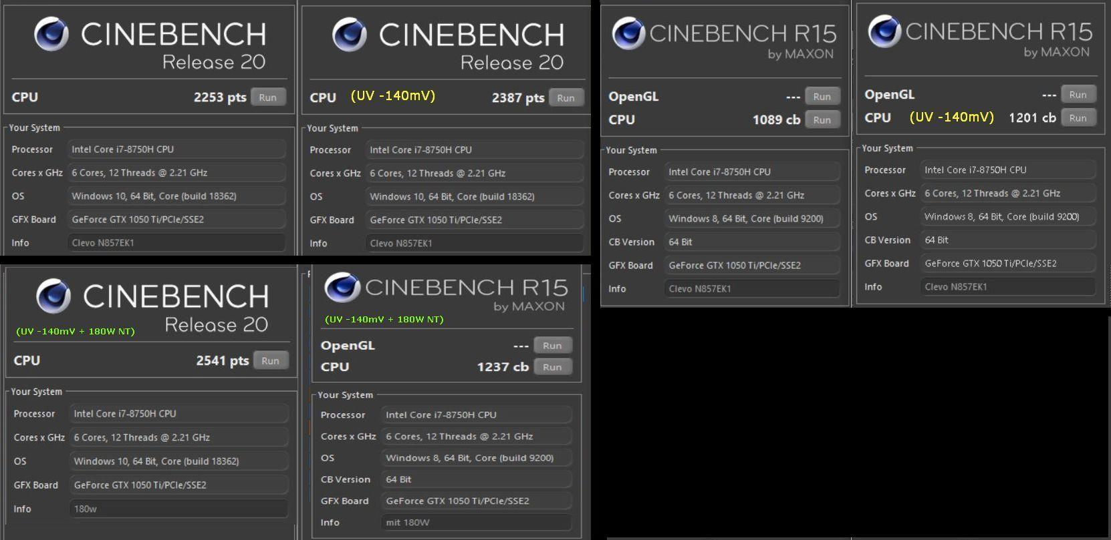Run the CPU test next to 2387 pts
The image size is (1111, 540).
click(566, 98)
